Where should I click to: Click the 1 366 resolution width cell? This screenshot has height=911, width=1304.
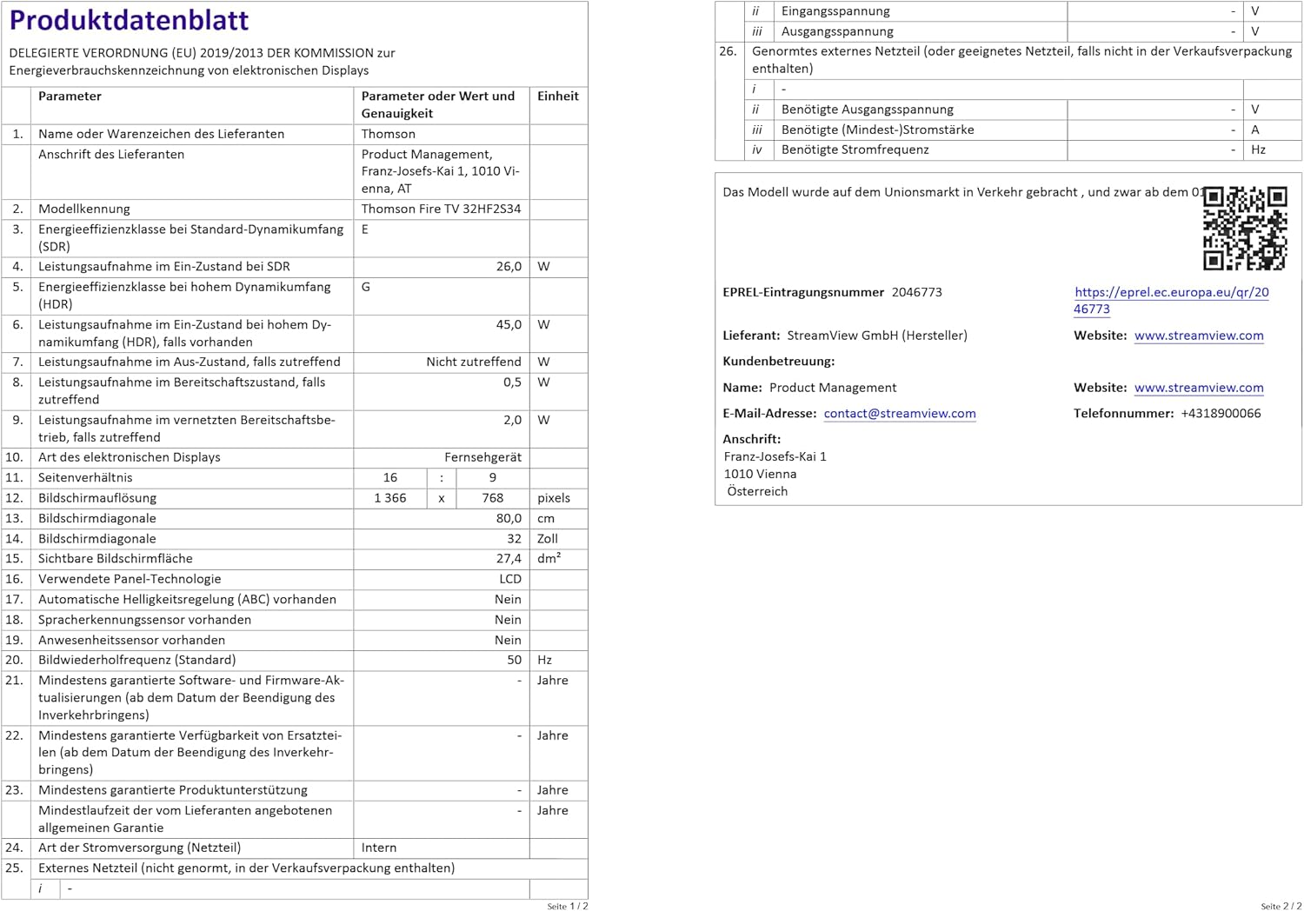click(389, 498)
